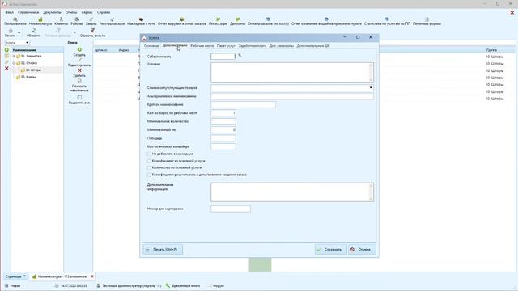Click the Показать неактивные icon

(x=79, y=81)
